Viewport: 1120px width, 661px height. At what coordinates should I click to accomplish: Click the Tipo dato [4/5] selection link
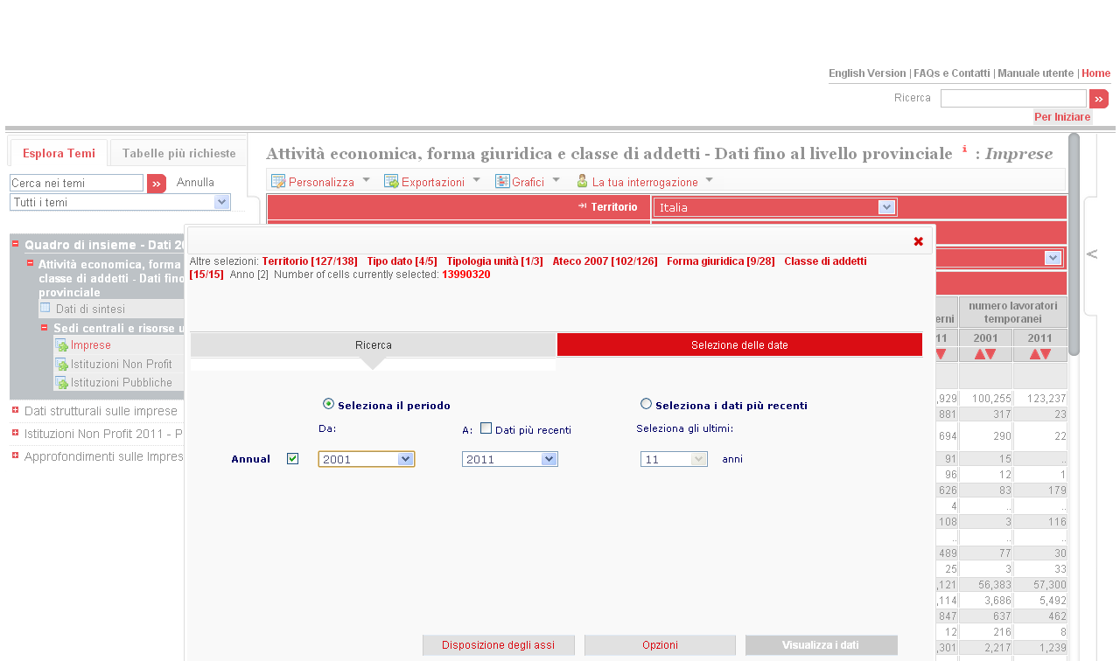402,261
